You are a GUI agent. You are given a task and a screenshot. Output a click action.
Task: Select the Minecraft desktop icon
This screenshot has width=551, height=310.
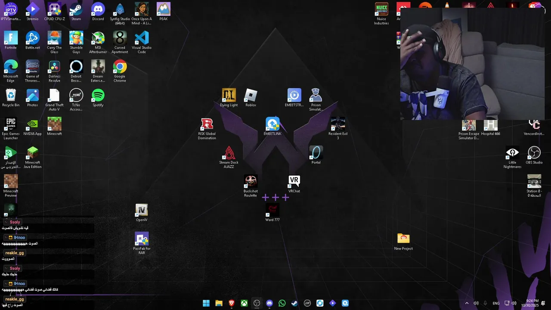point(54,127)
